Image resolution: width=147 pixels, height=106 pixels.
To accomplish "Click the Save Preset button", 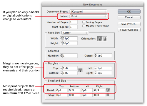I will pos(129,24).
